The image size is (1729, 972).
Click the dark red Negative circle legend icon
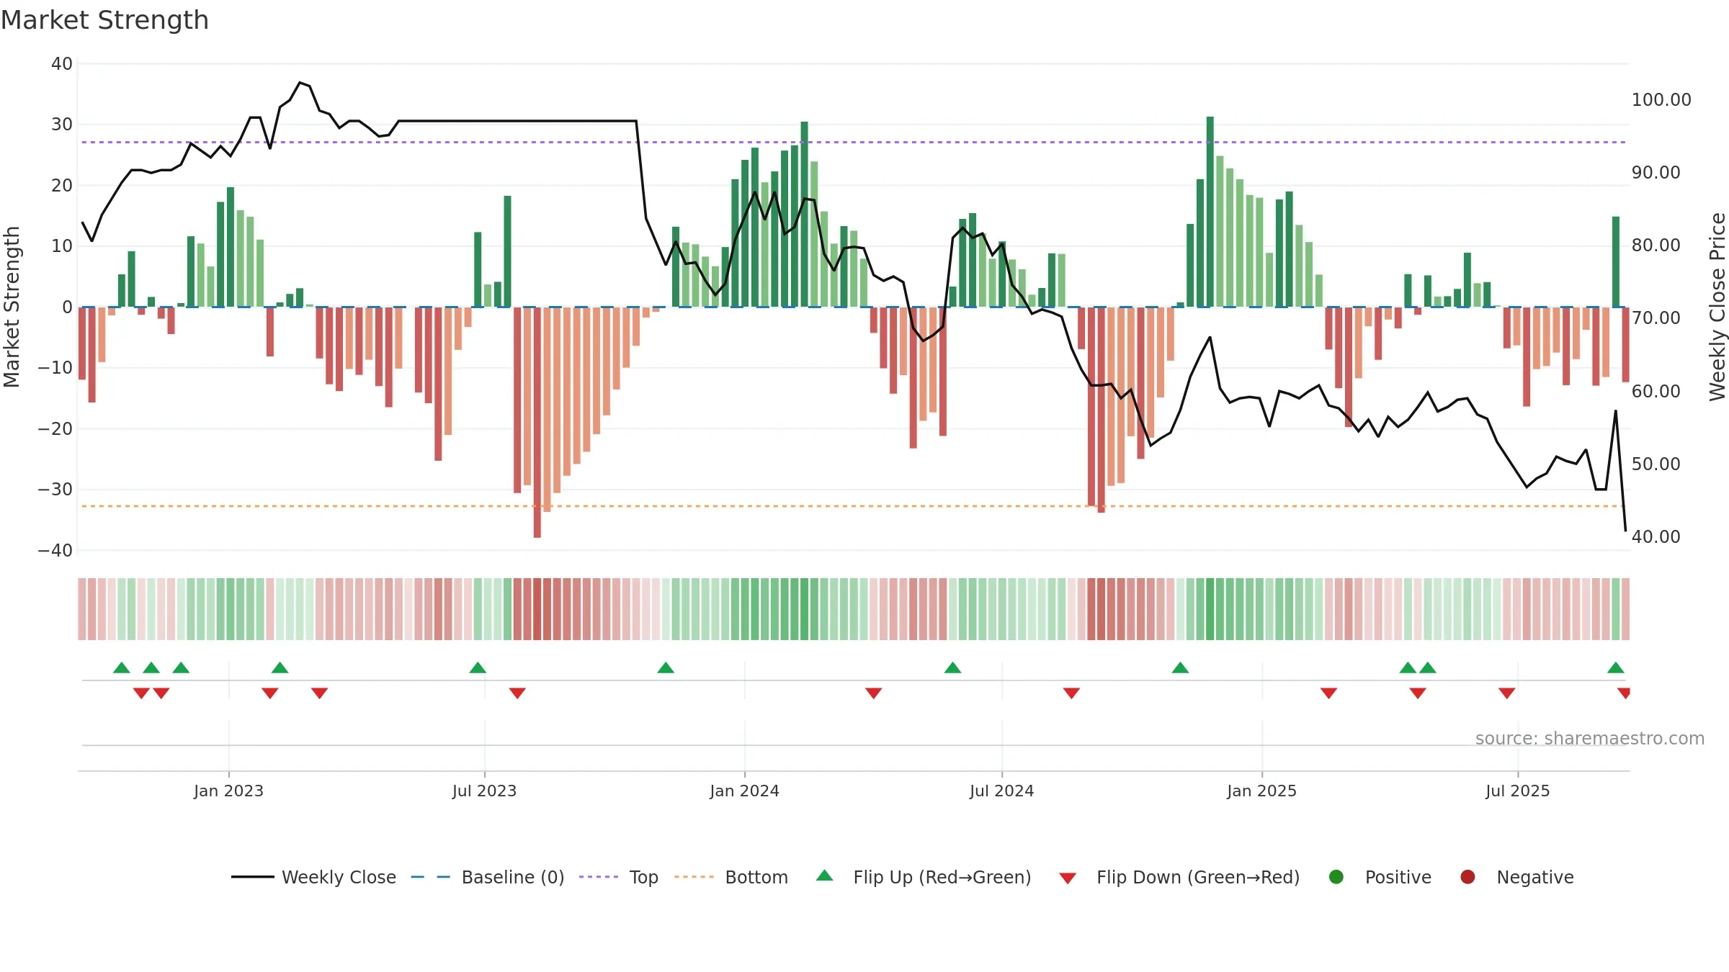[1467, 877]
